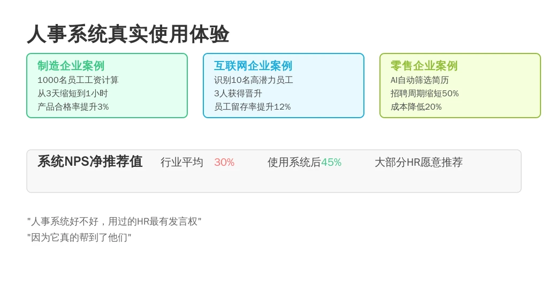The image size is (548, 308).
Task: Select the red 30% value
Action: 224,163
